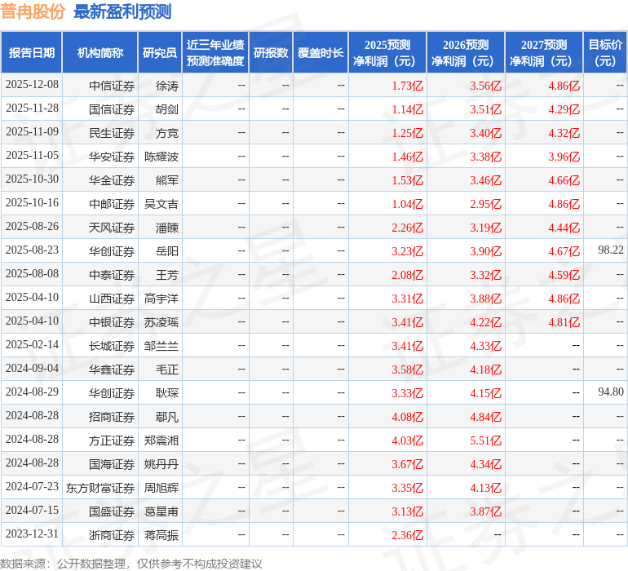The width and height of the screenshot is (628, 571).
Task: Select analyst 陈耀波 cell
Action: 161,157
